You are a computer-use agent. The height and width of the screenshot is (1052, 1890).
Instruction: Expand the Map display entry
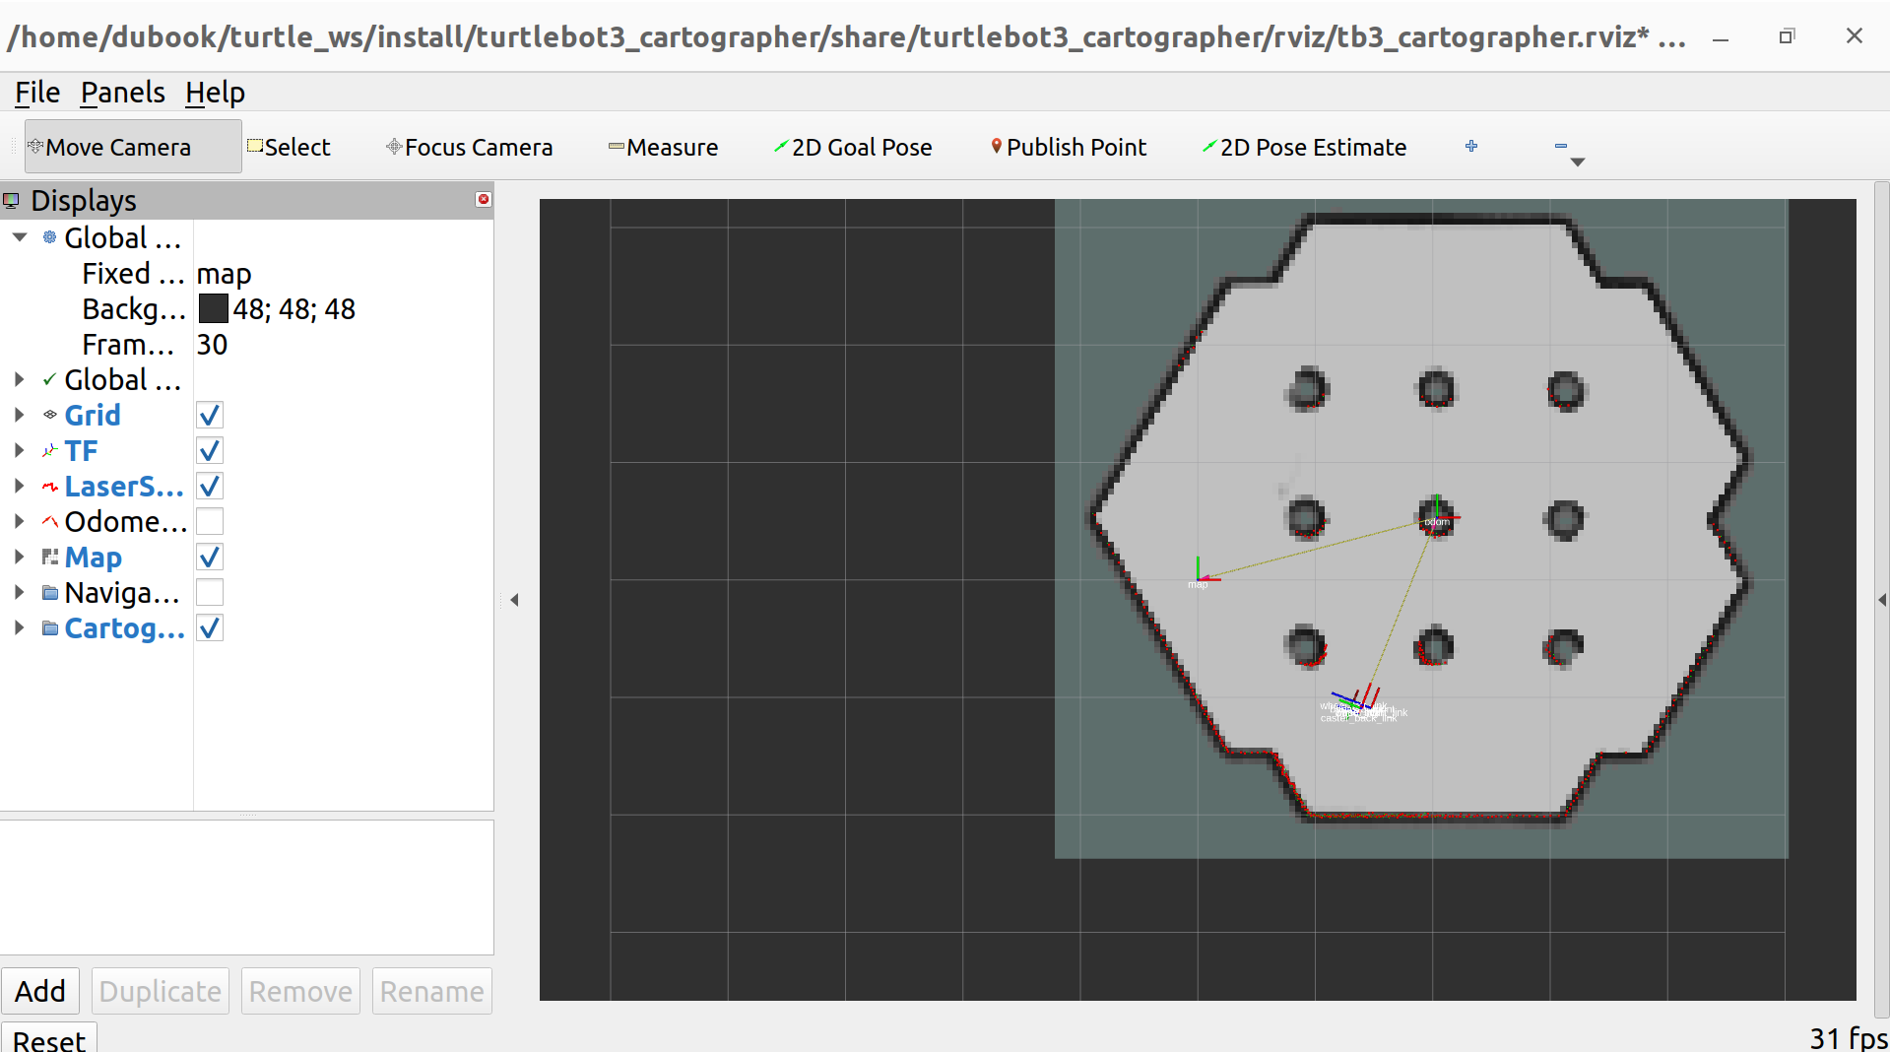tap(20, 557)
